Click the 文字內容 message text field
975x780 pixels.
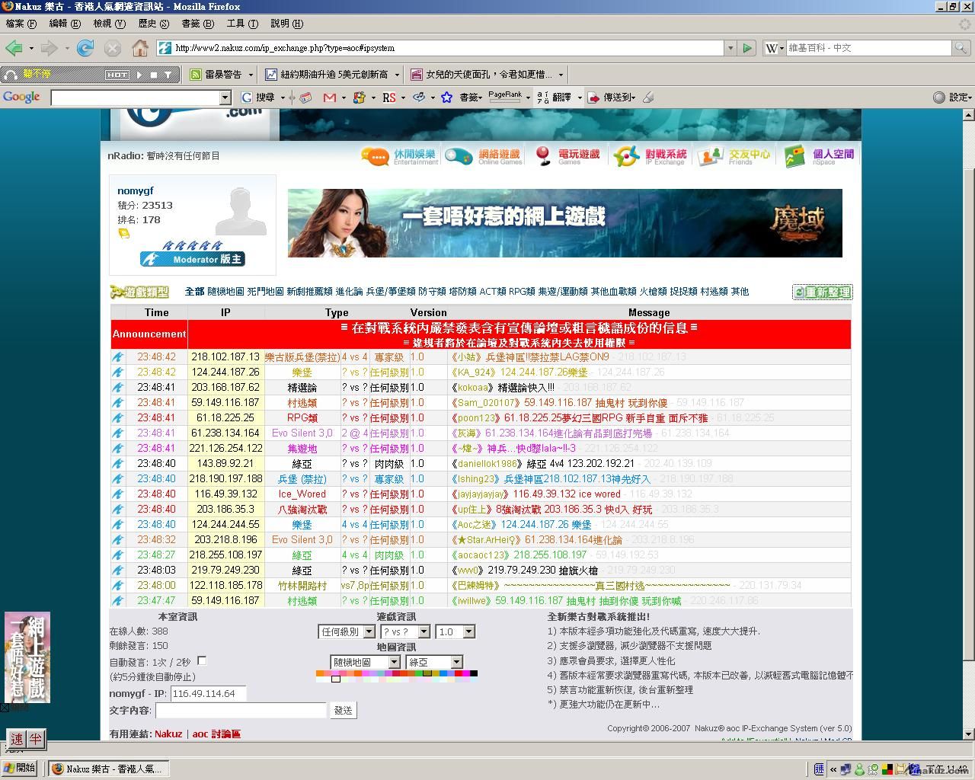[x=241, y=710]
